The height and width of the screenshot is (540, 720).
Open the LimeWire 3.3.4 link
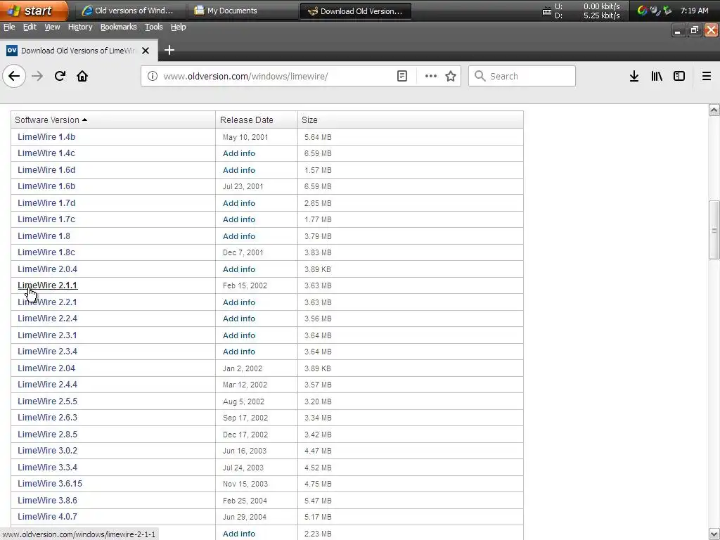pos(47,467)
